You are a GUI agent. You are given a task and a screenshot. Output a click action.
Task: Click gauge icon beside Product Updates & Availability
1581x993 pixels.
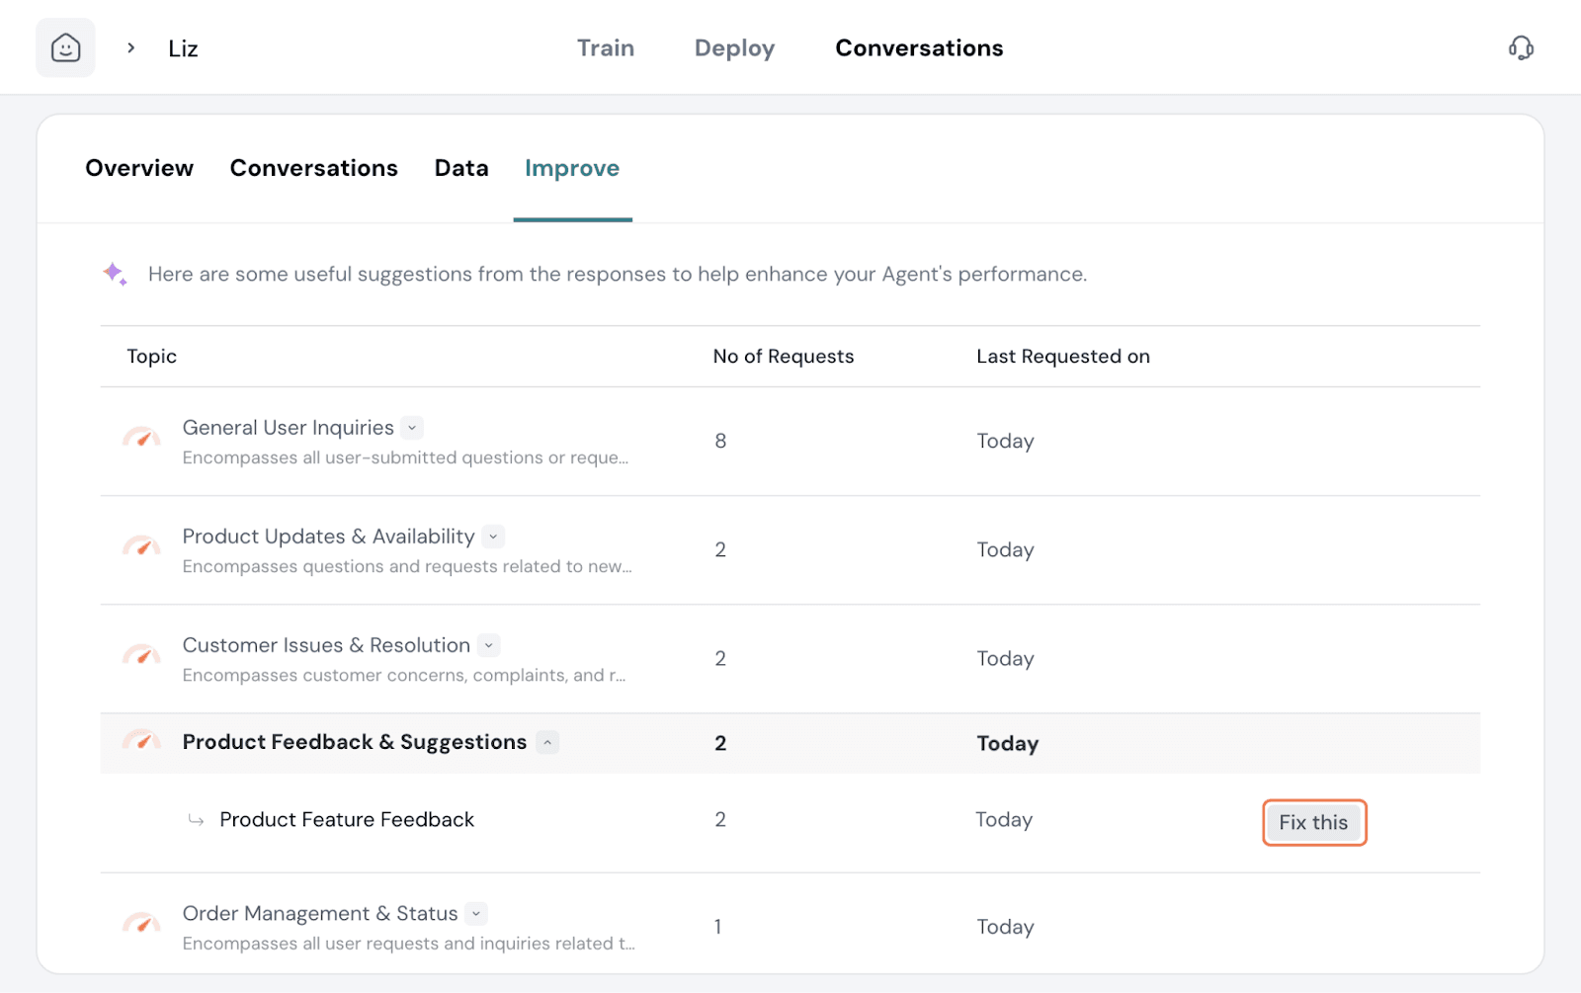click(x=141, y=545)
